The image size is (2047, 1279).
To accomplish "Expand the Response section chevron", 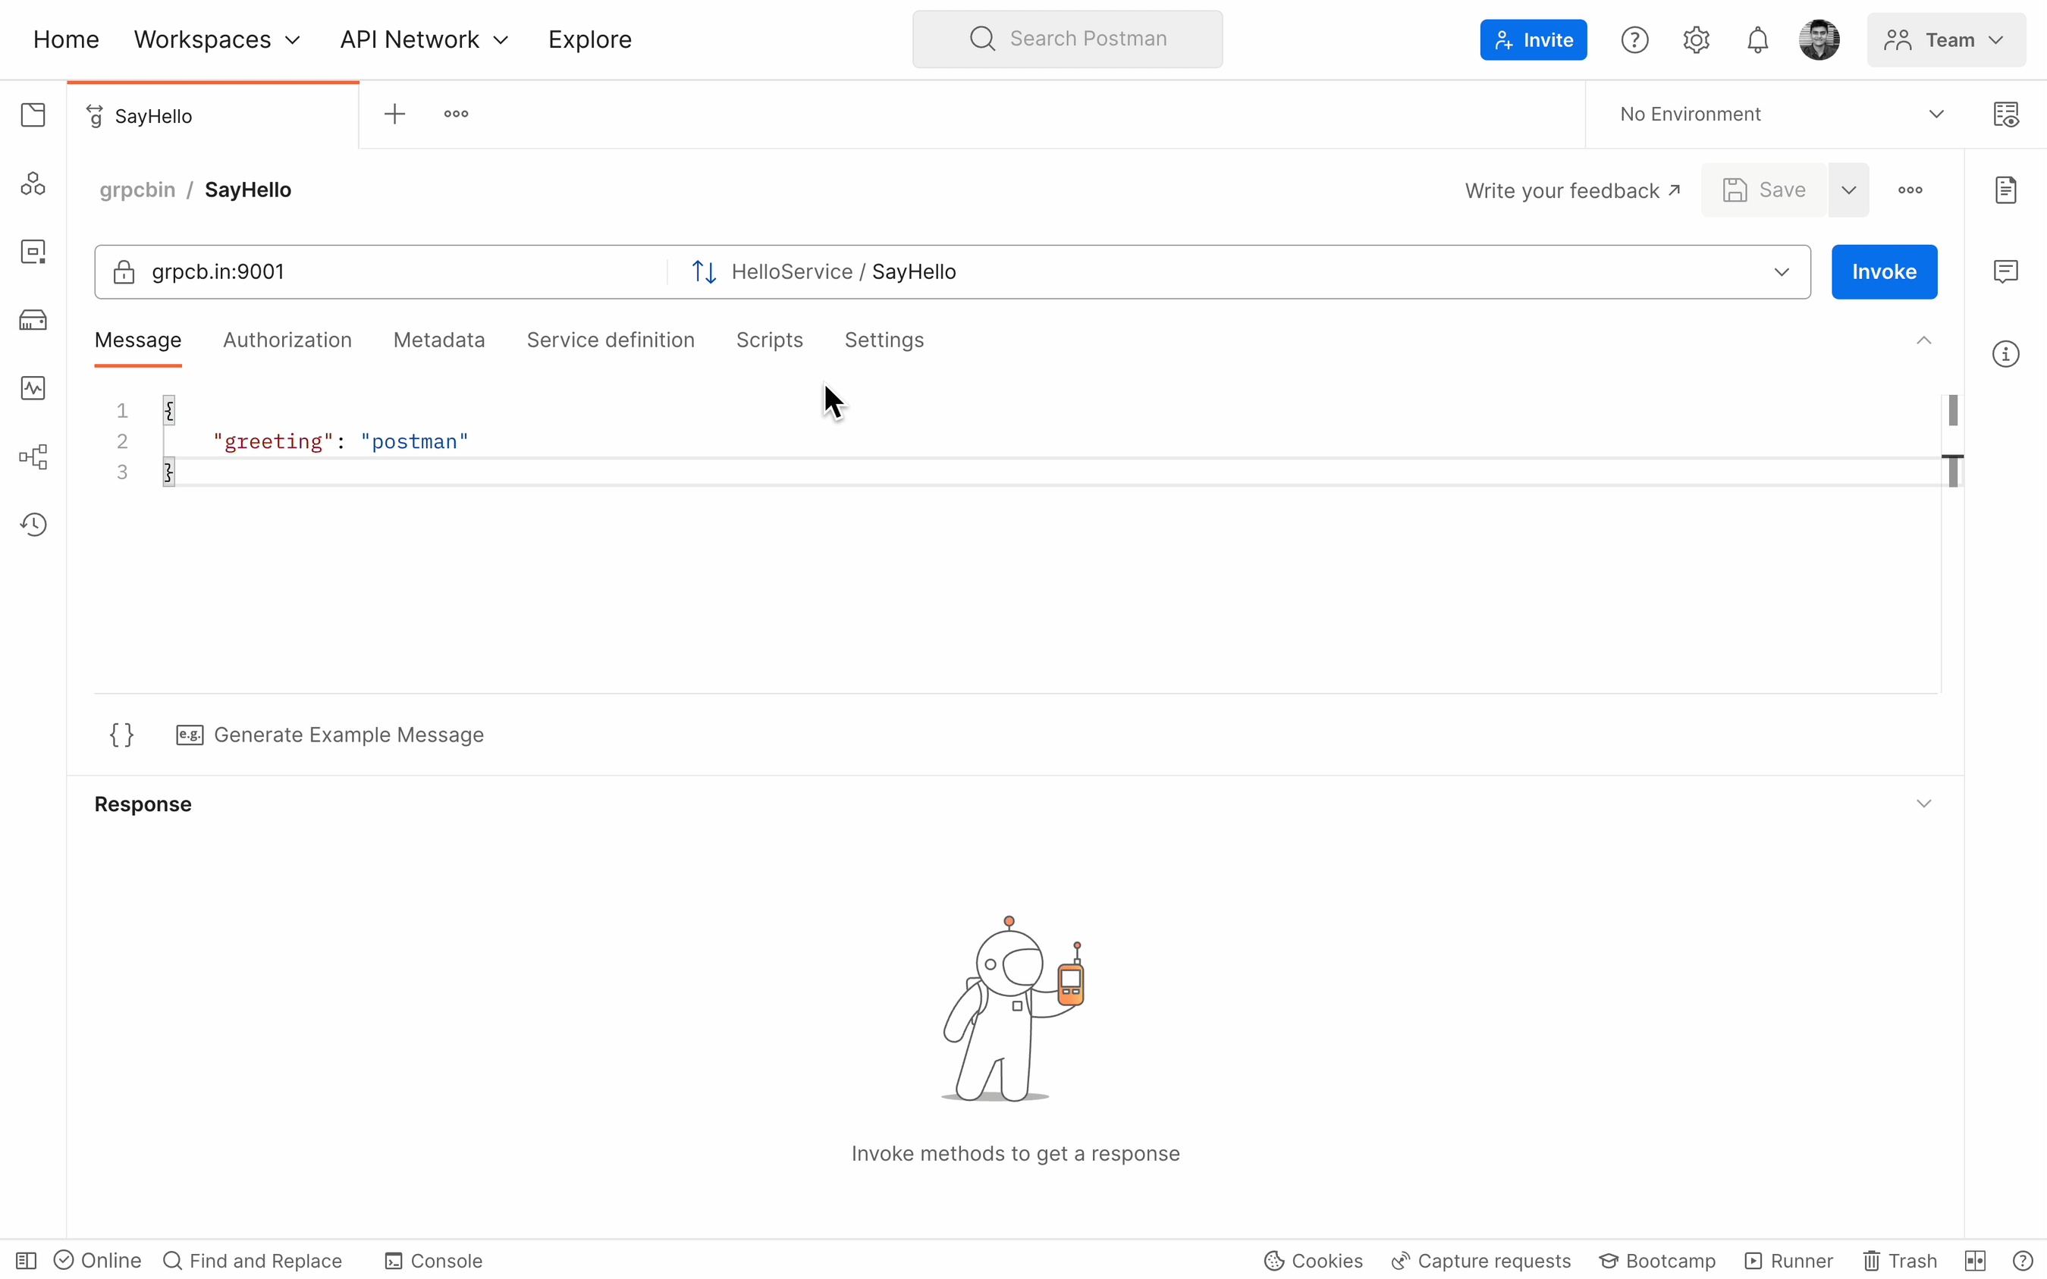I will click(x=1925, y=801).
